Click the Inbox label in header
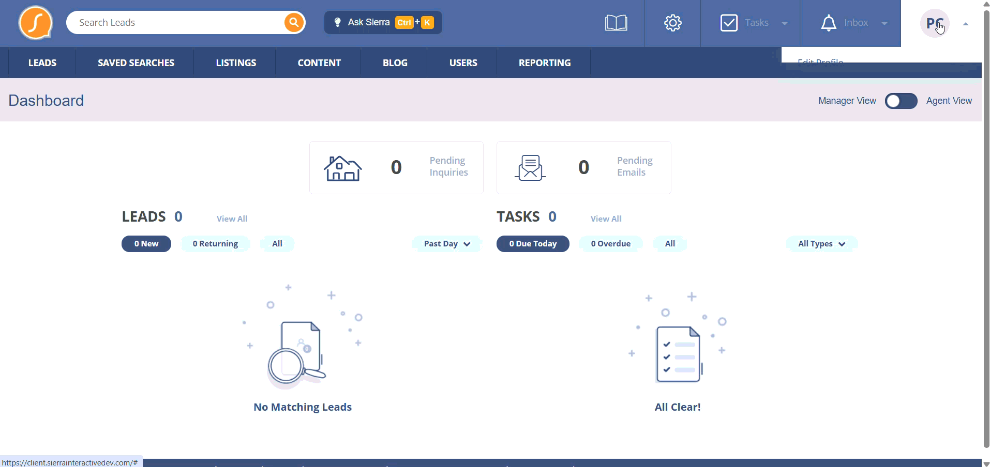This screenshot has height=467, width=990. (x=856, y=23)
